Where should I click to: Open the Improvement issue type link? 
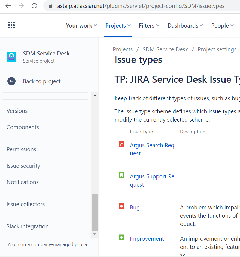click(147, 239)
